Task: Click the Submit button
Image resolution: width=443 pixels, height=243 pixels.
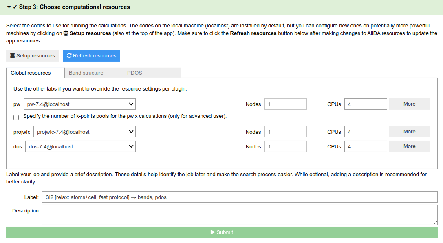Action: tap(222, 232)
